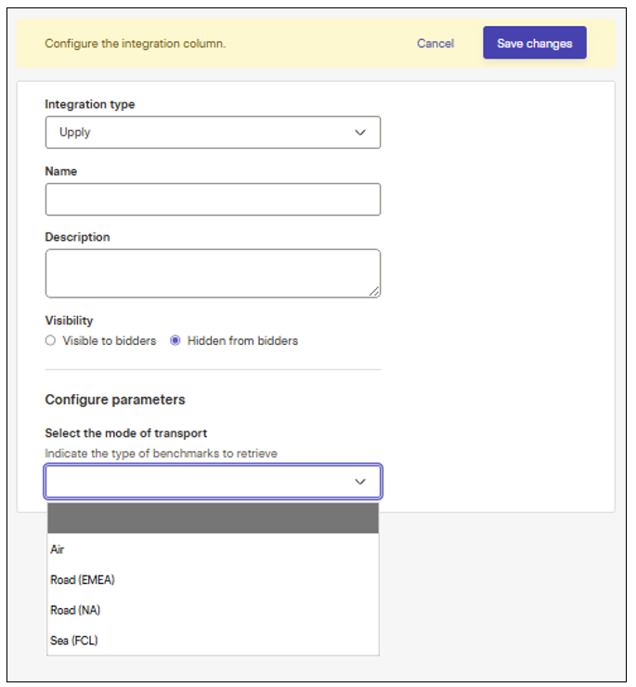The image size is (636, 687).
Task: Click the Description field label
Action: tap(77, 237)
